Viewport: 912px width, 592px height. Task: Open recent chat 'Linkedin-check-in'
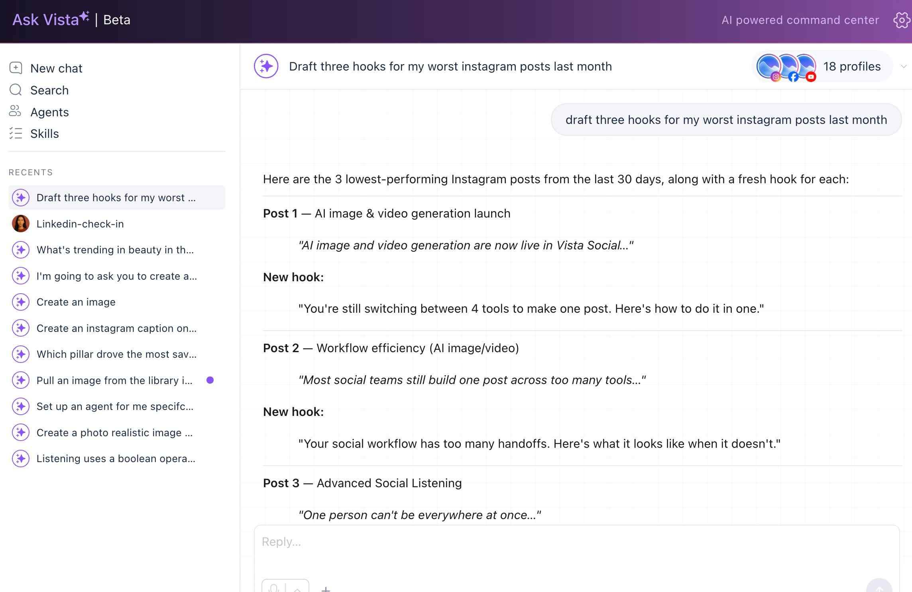tap(117, 223)
